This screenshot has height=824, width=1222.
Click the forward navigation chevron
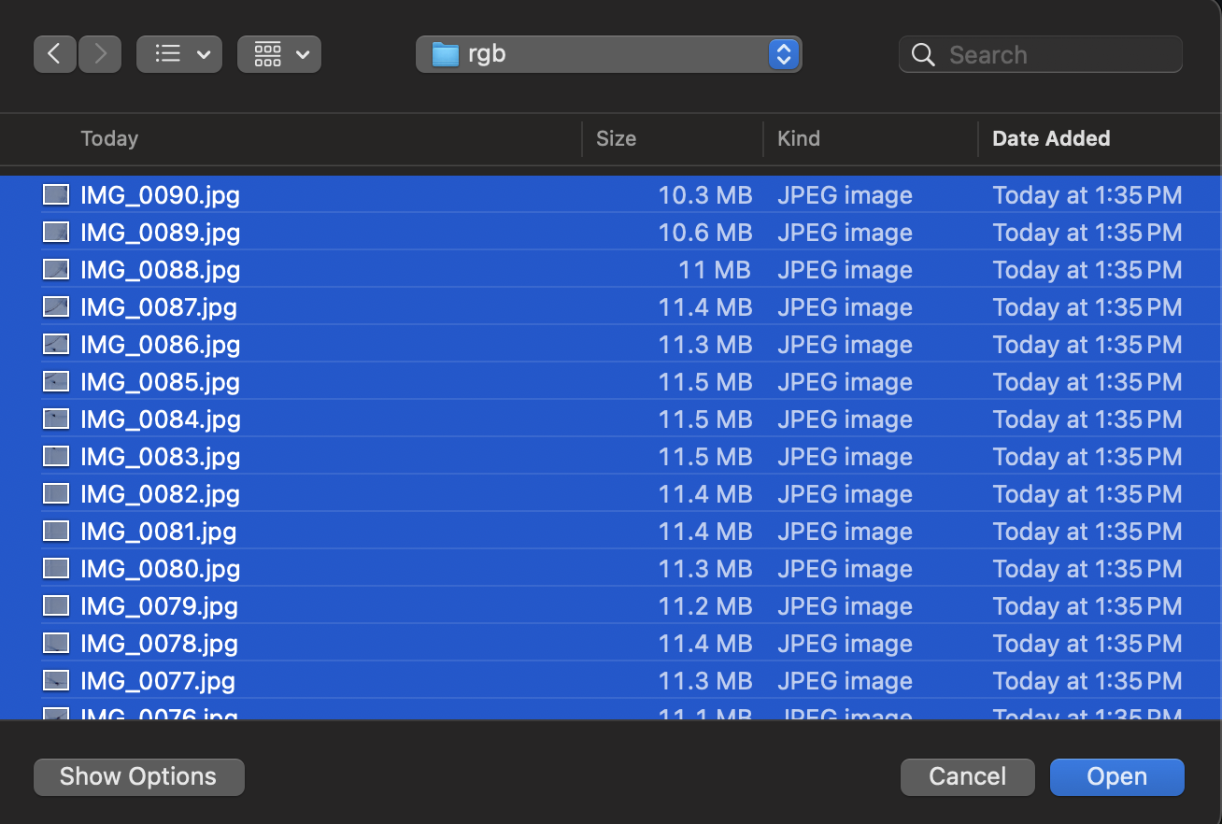(100, 54)
